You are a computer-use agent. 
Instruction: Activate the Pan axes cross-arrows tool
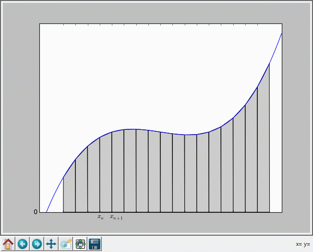coord(51,244)
